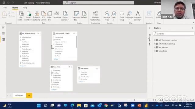Adjust the model zoom slider

pos(135,100)
